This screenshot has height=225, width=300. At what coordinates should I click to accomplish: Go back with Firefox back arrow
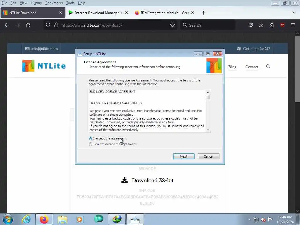[7, 25]
